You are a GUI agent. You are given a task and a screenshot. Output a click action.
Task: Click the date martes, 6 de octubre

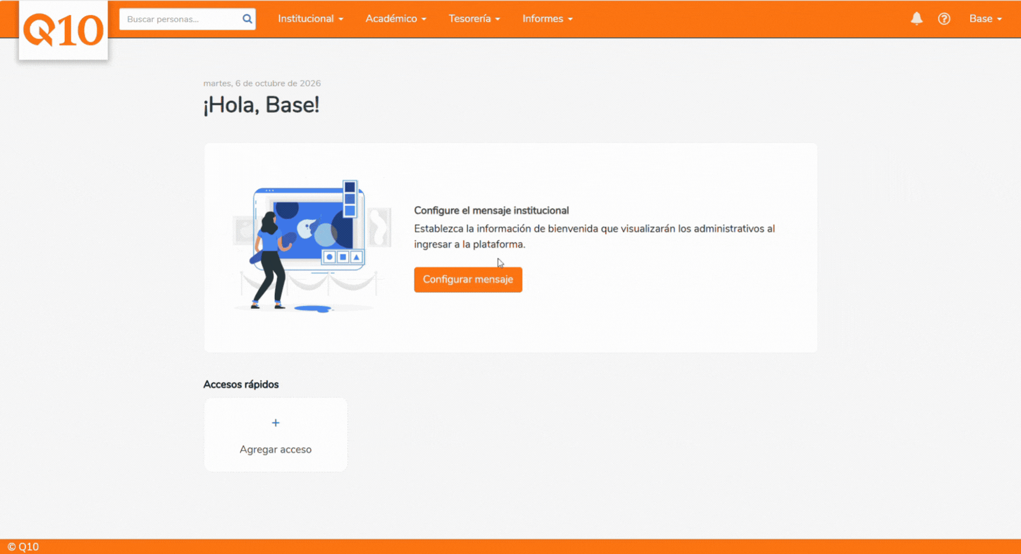tap(262, 84)
